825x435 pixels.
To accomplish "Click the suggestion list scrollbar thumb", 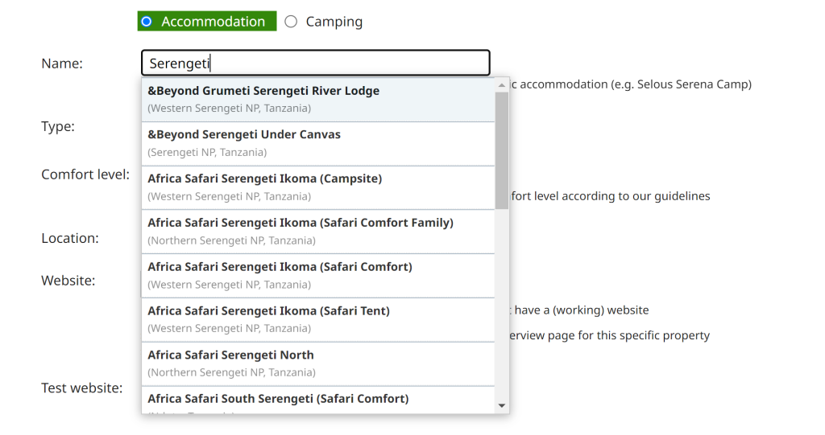I will click(x=502, y=149).
